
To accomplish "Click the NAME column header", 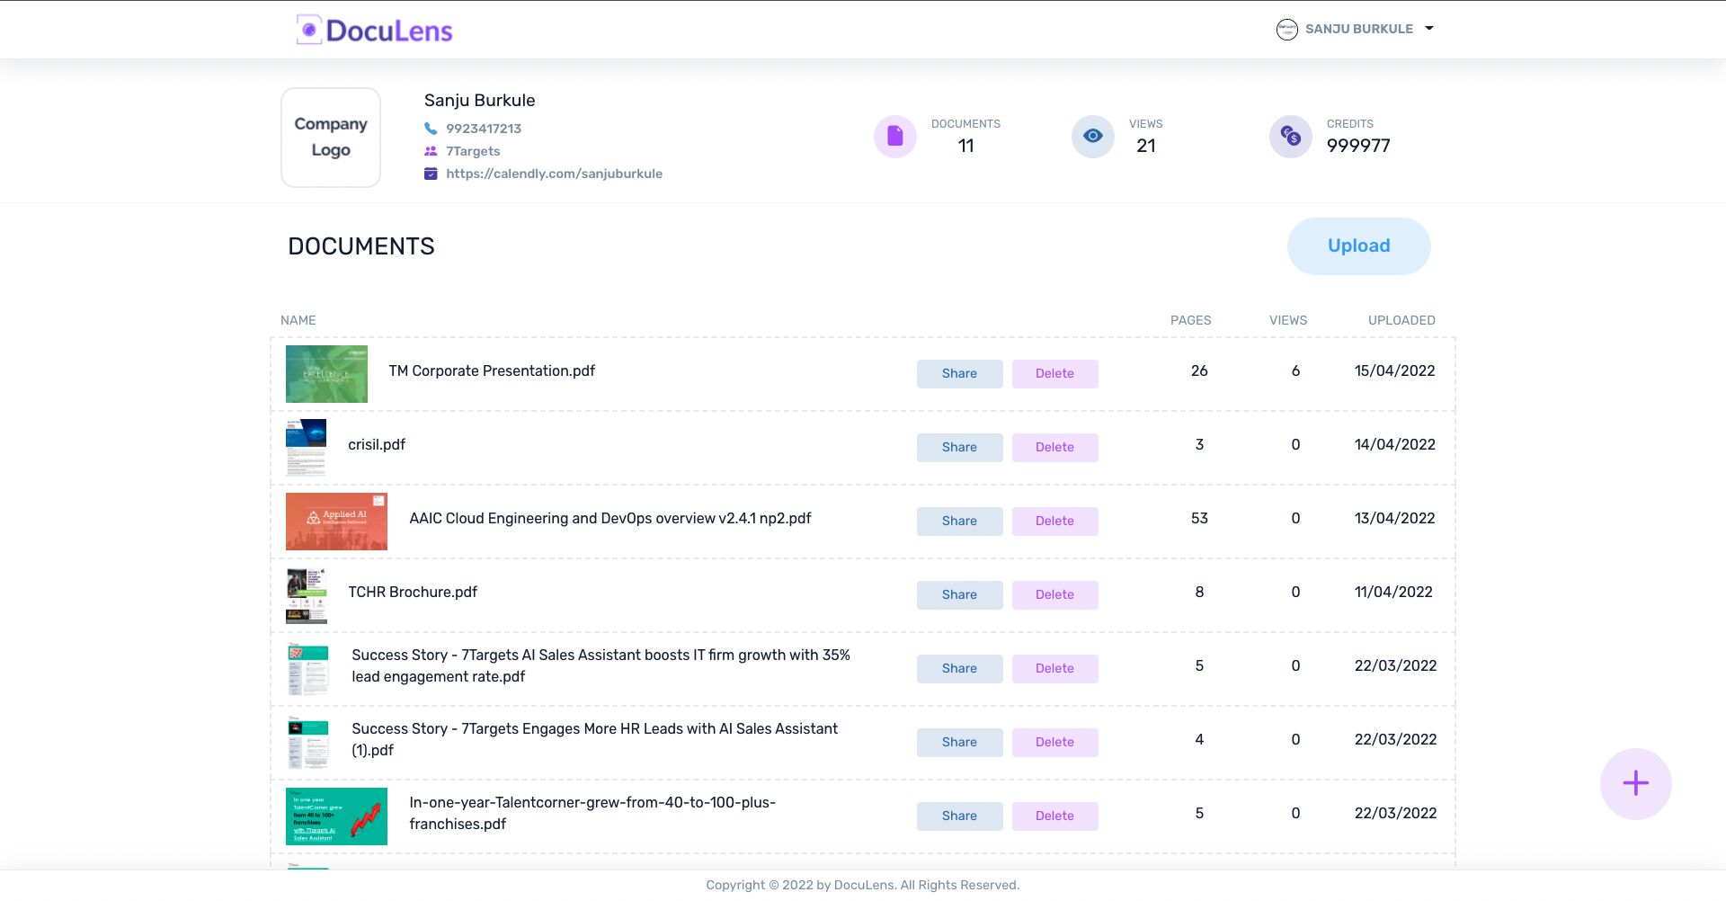I will (298, 320).
